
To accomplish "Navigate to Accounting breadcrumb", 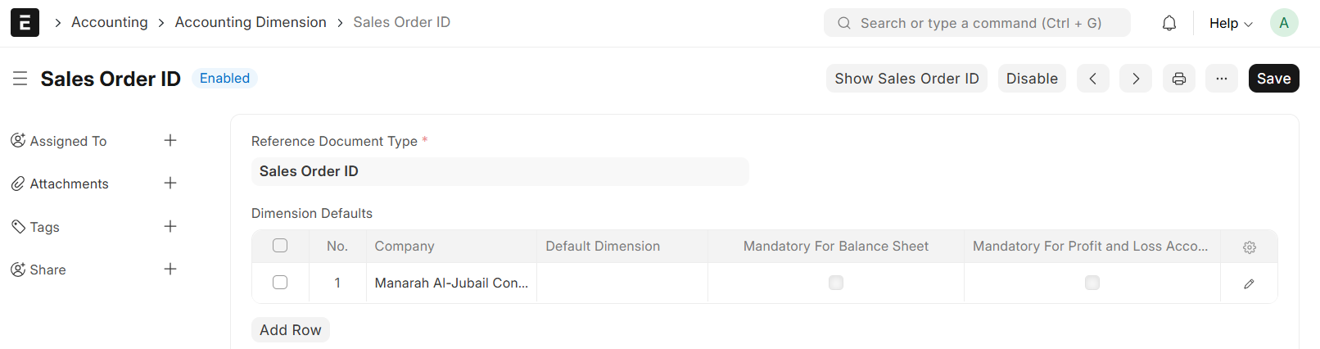I will pyautogui.click(x=110, y=22).
